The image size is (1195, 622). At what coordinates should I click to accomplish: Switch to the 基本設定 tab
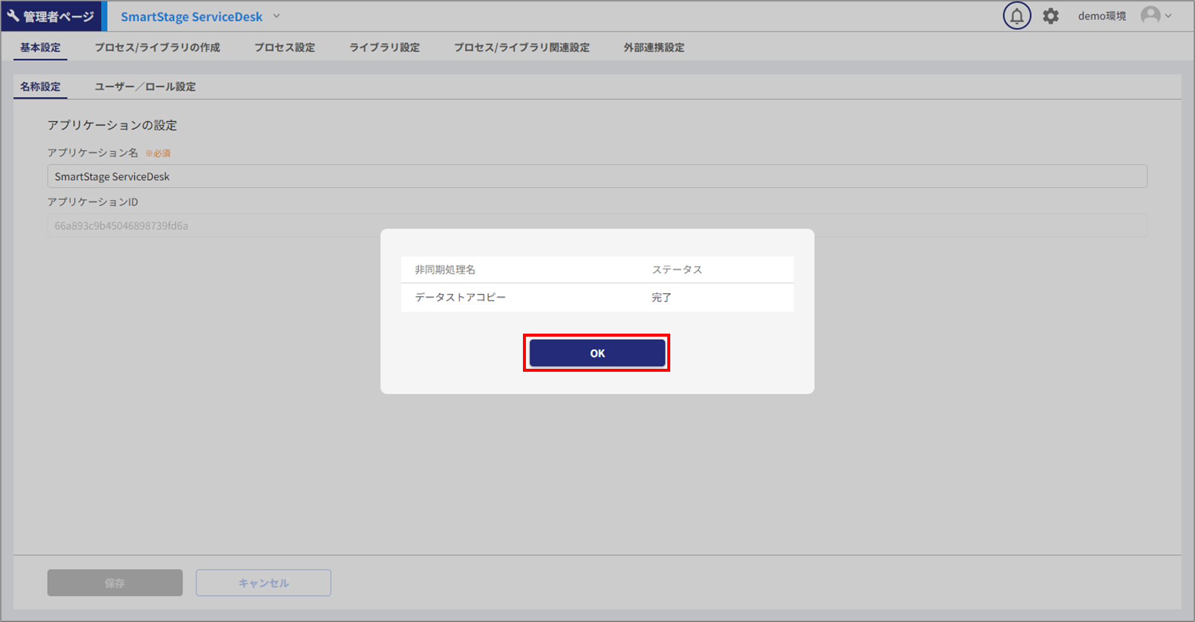(41, 48)
